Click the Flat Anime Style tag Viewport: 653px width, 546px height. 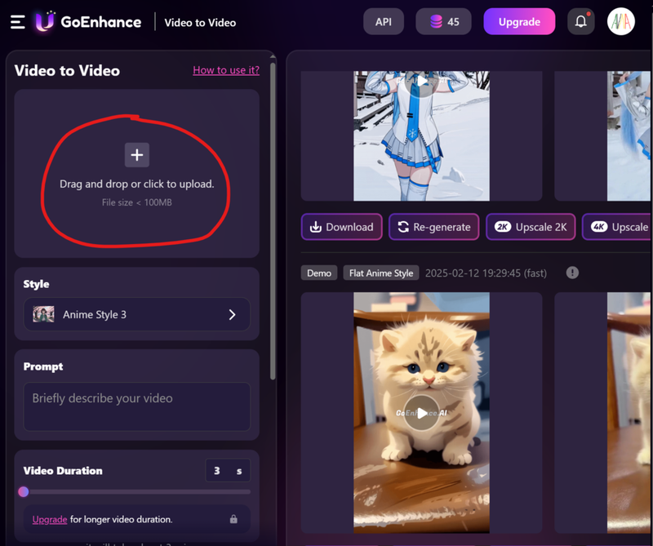[381, 273]
